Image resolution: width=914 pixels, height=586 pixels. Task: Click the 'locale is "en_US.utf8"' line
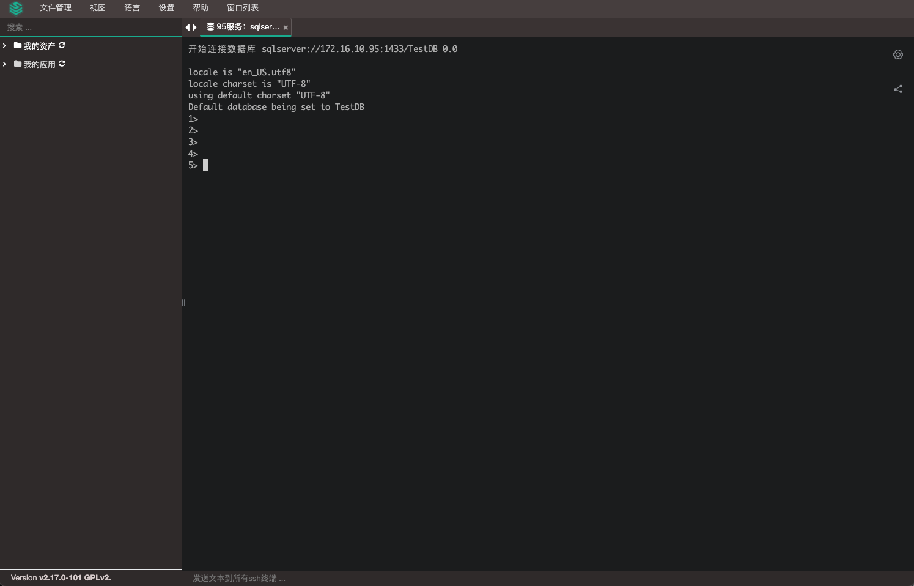[x=242, y=72]
